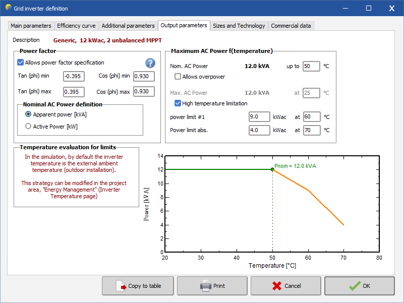The height and width of the screenshot is (303, 404).
Task: Switch to Commercial data tab
Action: point(291,26)
